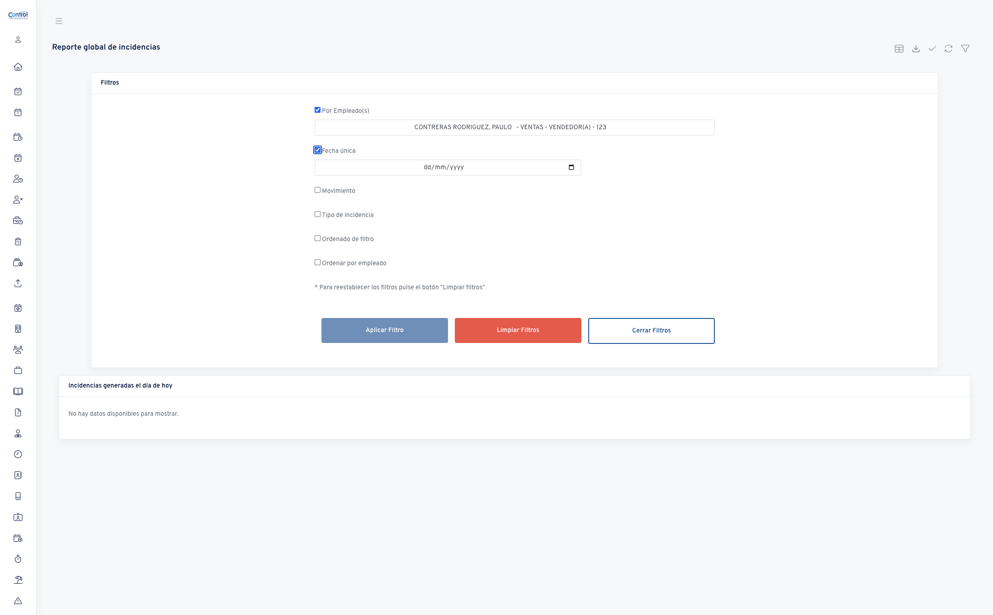The image size is (993, 615).
Task: Open the employee selector showing CONTRERAS RODRIGUEZ, PAULO
Action: [x=514, y=127]
